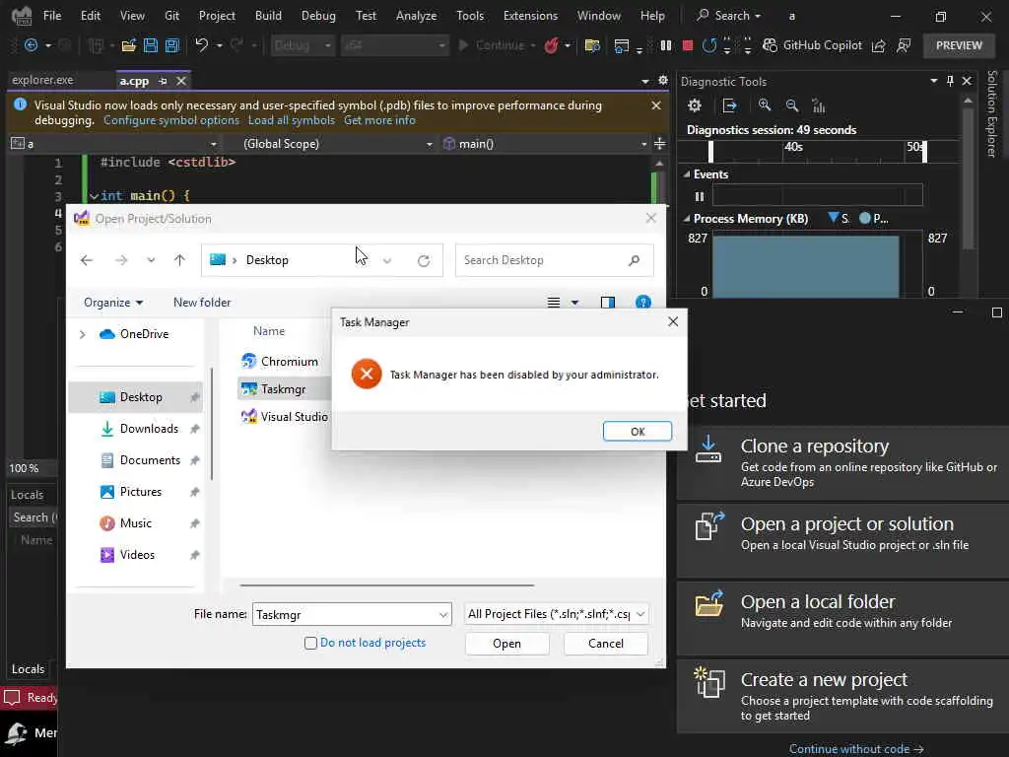
Task: Click the 'Load all symbols' link
Action: click(292, 120)
